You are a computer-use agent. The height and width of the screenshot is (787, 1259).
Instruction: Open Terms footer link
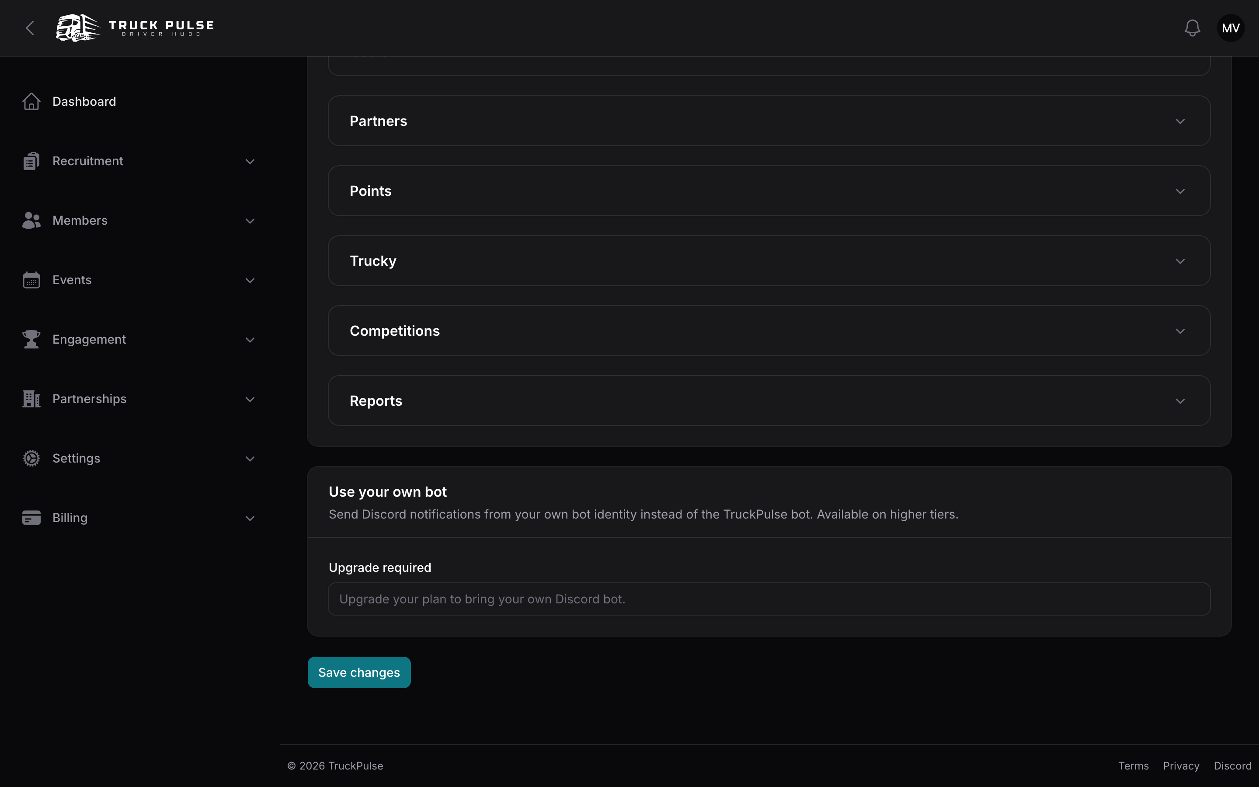[x=1133, y=766]
